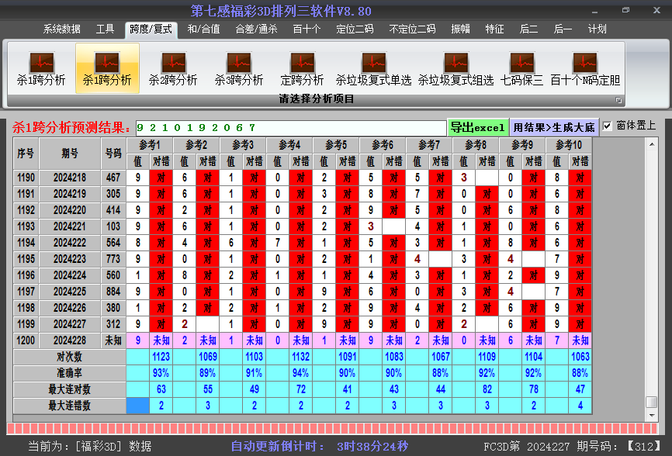Enable the 窗体置上 checkbox
This screenshot has height=456, width=672.
point(607,126)
